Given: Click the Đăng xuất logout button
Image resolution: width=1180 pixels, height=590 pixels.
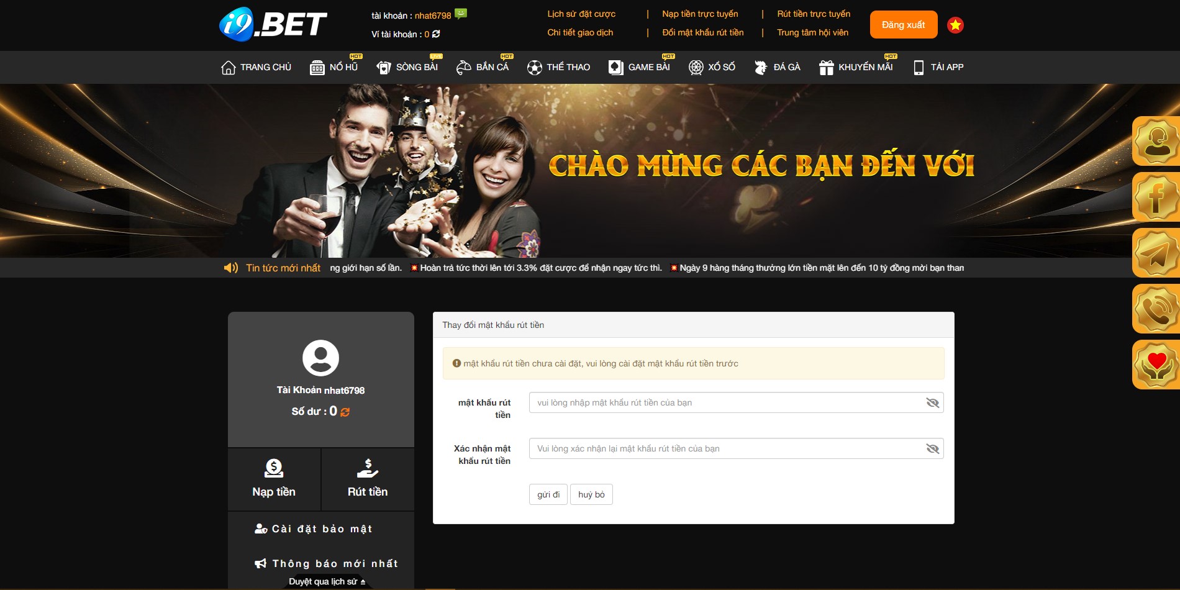Looking at the screenshot, I should coord(903,25).
